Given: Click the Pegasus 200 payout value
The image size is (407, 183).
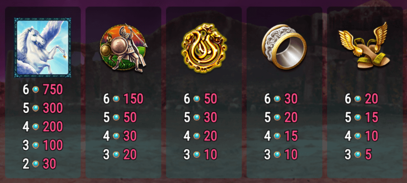Looking at the screenshot, I should [53, 127].
